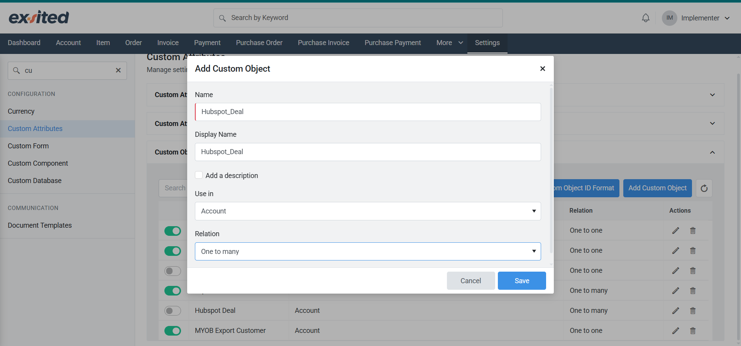
Task: Click the Object ID Format button
Action: tap(586, 188)
